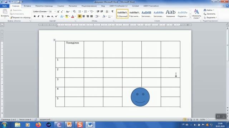Pick the font color (red A)

[73, 16]
